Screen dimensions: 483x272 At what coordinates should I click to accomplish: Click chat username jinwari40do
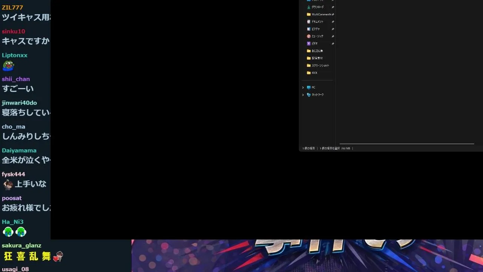click(x=19, y=103)
